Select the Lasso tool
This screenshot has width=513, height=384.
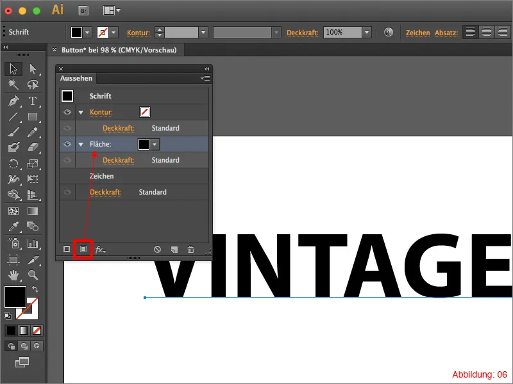(x=33, y=84)
